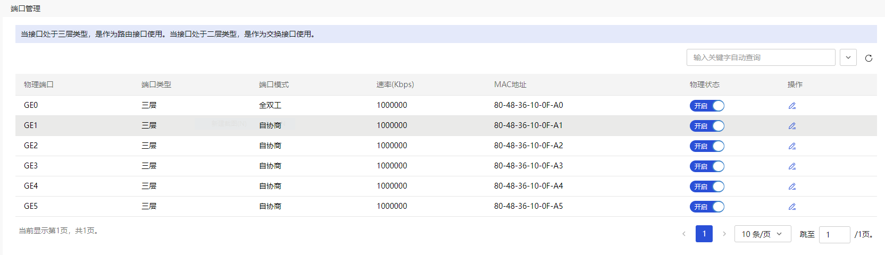Turn off the GE5 physical status
The image size is (885, 255).
(x=707, y=207)
